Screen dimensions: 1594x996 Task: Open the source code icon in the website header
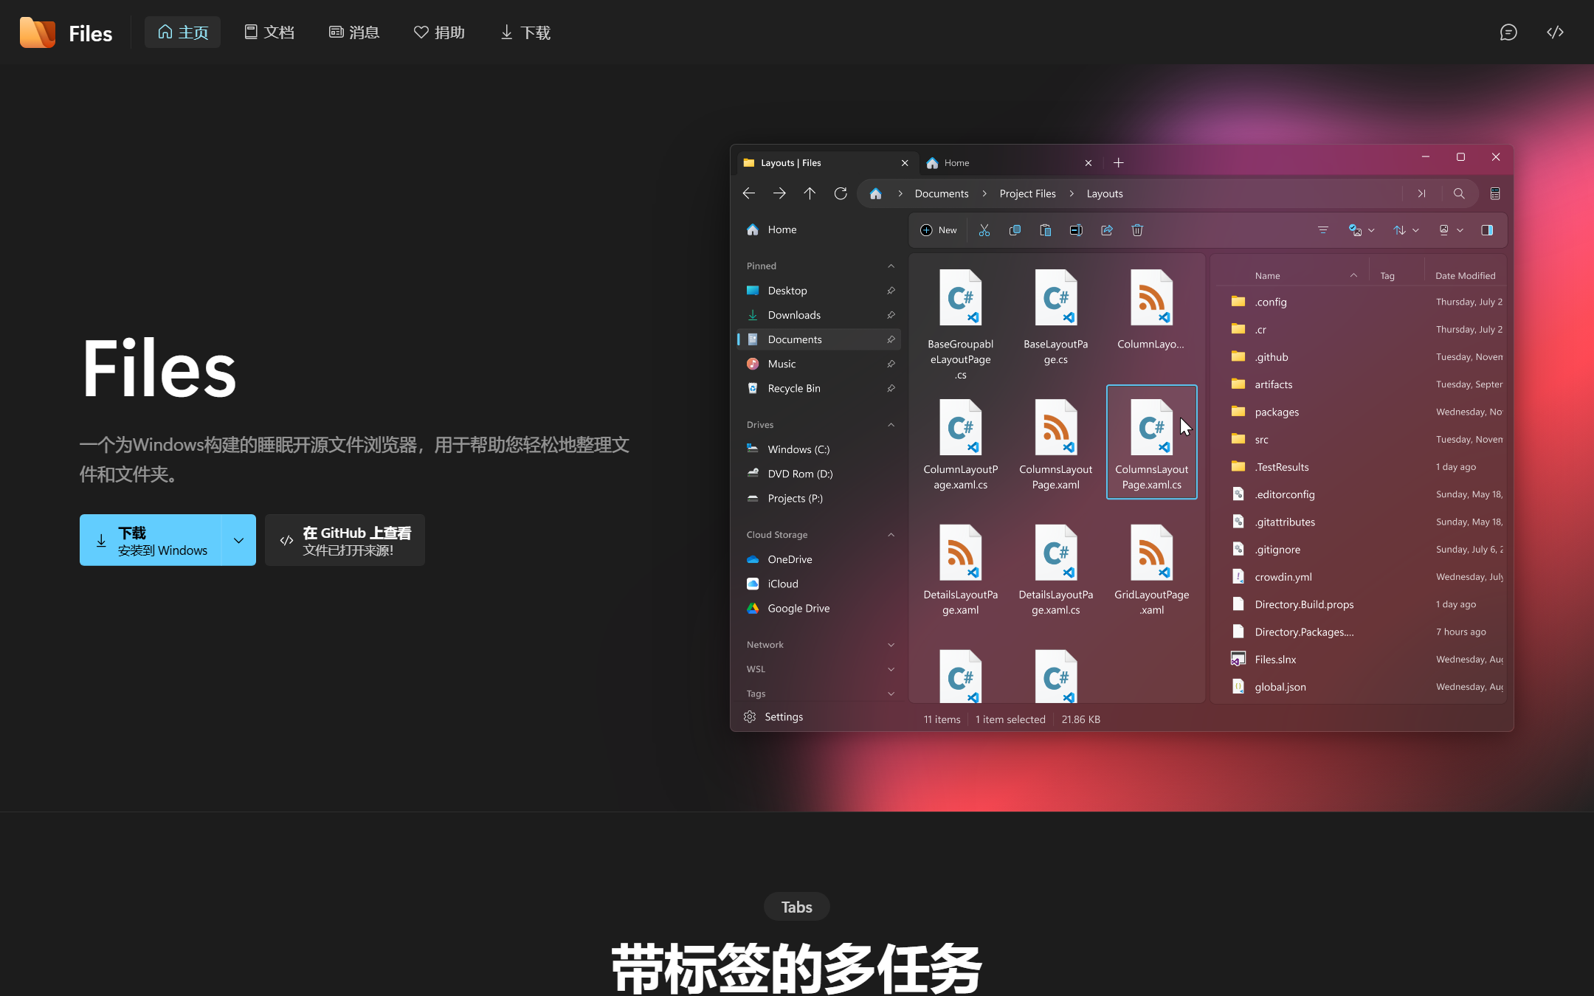(1556, 32)
